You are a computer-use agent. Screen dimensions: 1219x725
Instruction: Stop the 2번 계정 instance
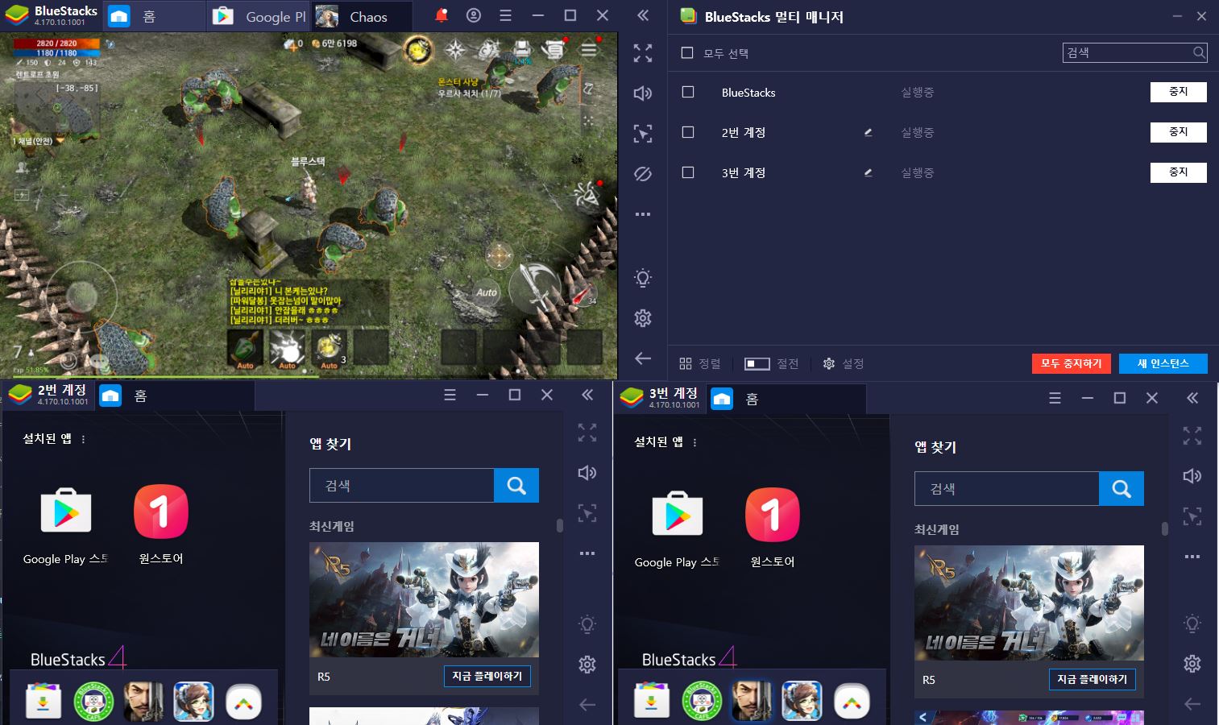[1179, 132]
